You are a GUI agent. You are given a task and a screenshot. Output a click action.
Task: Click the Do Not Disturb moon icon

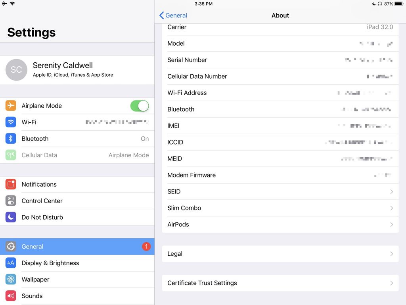pos(10,217)
